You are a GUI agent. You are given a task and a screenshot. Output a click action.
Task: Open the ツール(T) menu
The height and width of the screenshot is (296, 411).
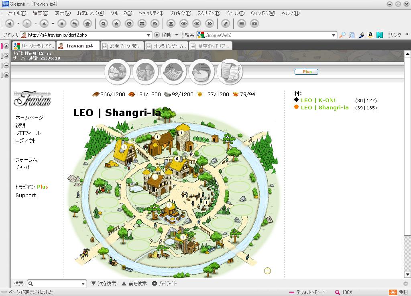[x=236, y=13]
